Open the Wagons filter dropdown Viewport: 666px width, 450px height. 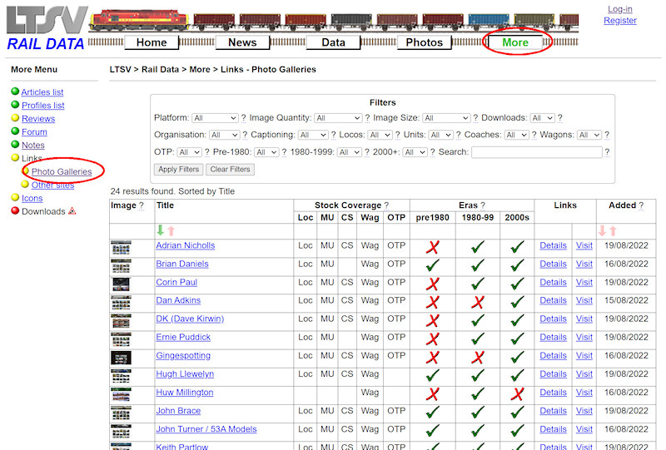tap(589, 135)
